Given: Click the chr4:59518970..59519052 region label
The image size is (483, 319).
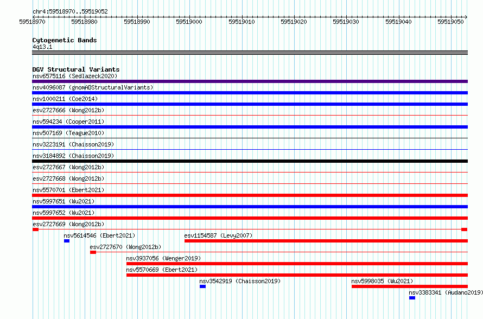Looking at the screenshot, I should (x=70, y=11).
